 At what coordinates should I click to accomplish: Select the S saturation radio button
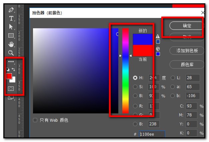pos(135,87)
